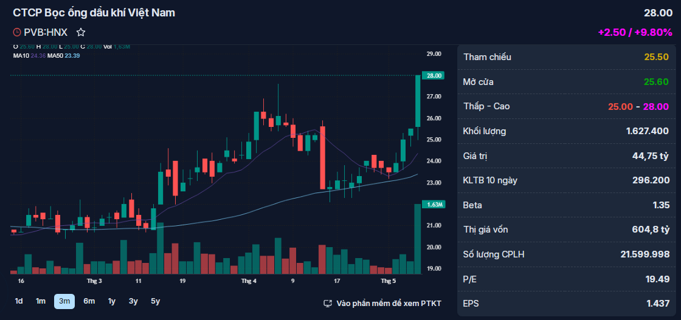The image size is (681, 320).
Task: Click the Mở cửa value 25.60
Action: (656, 81)
